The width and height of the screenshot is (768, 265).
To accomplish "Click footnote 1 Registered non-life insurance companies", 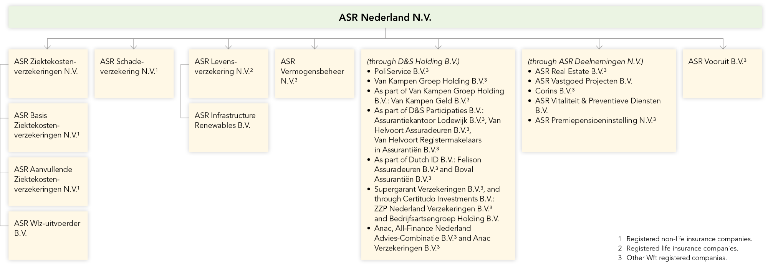I will click(x=685, y=239).
